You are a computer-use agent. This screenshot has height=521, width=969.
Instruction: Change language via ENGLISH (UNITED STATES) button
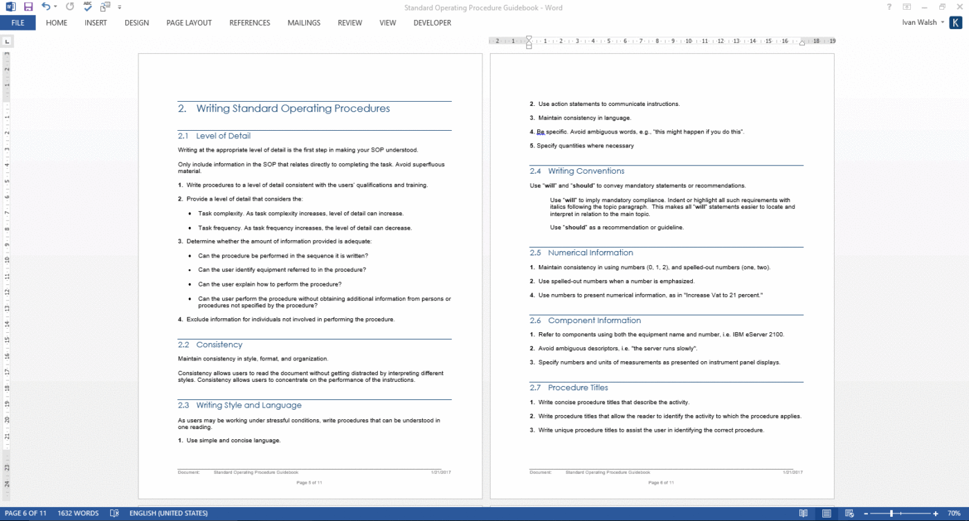(167, 513)
